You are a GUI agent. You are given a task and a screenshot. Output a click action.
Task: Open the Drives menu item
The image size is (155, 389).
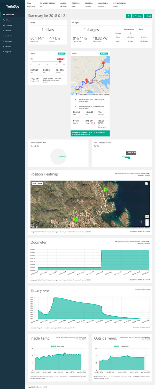coord(13,20)
